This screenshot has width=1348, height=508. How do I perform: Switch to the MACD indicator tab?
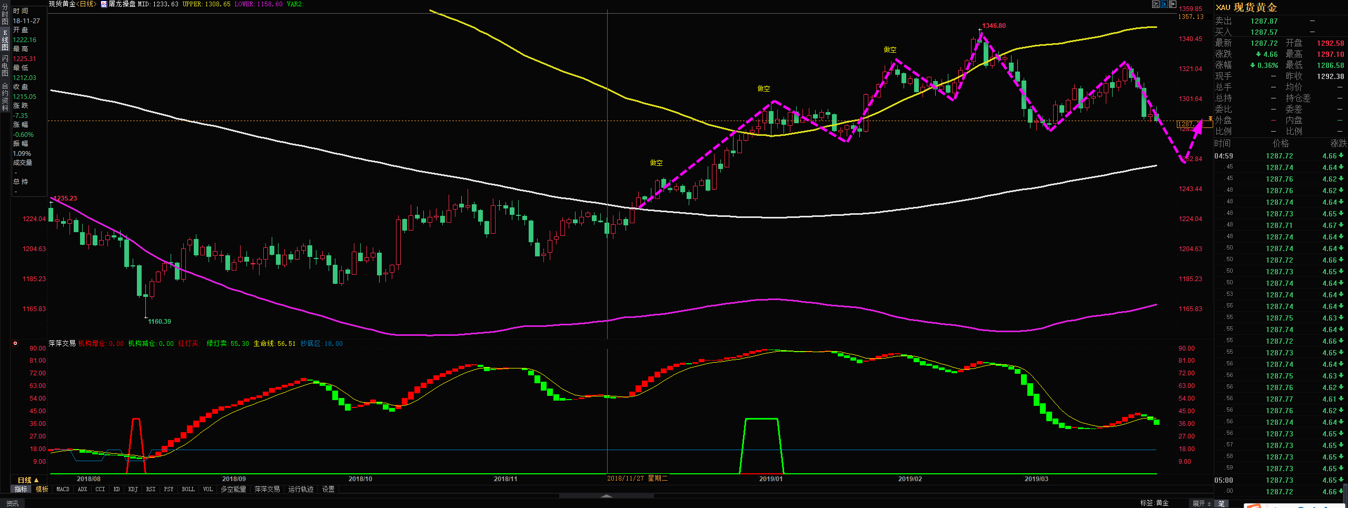point(63,489)
